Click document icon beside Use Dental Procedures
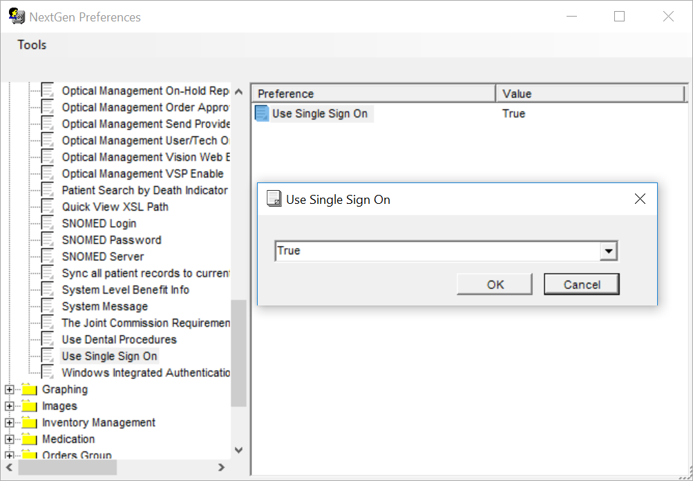This screenshot has height=481, width=693. click(47, 339)
